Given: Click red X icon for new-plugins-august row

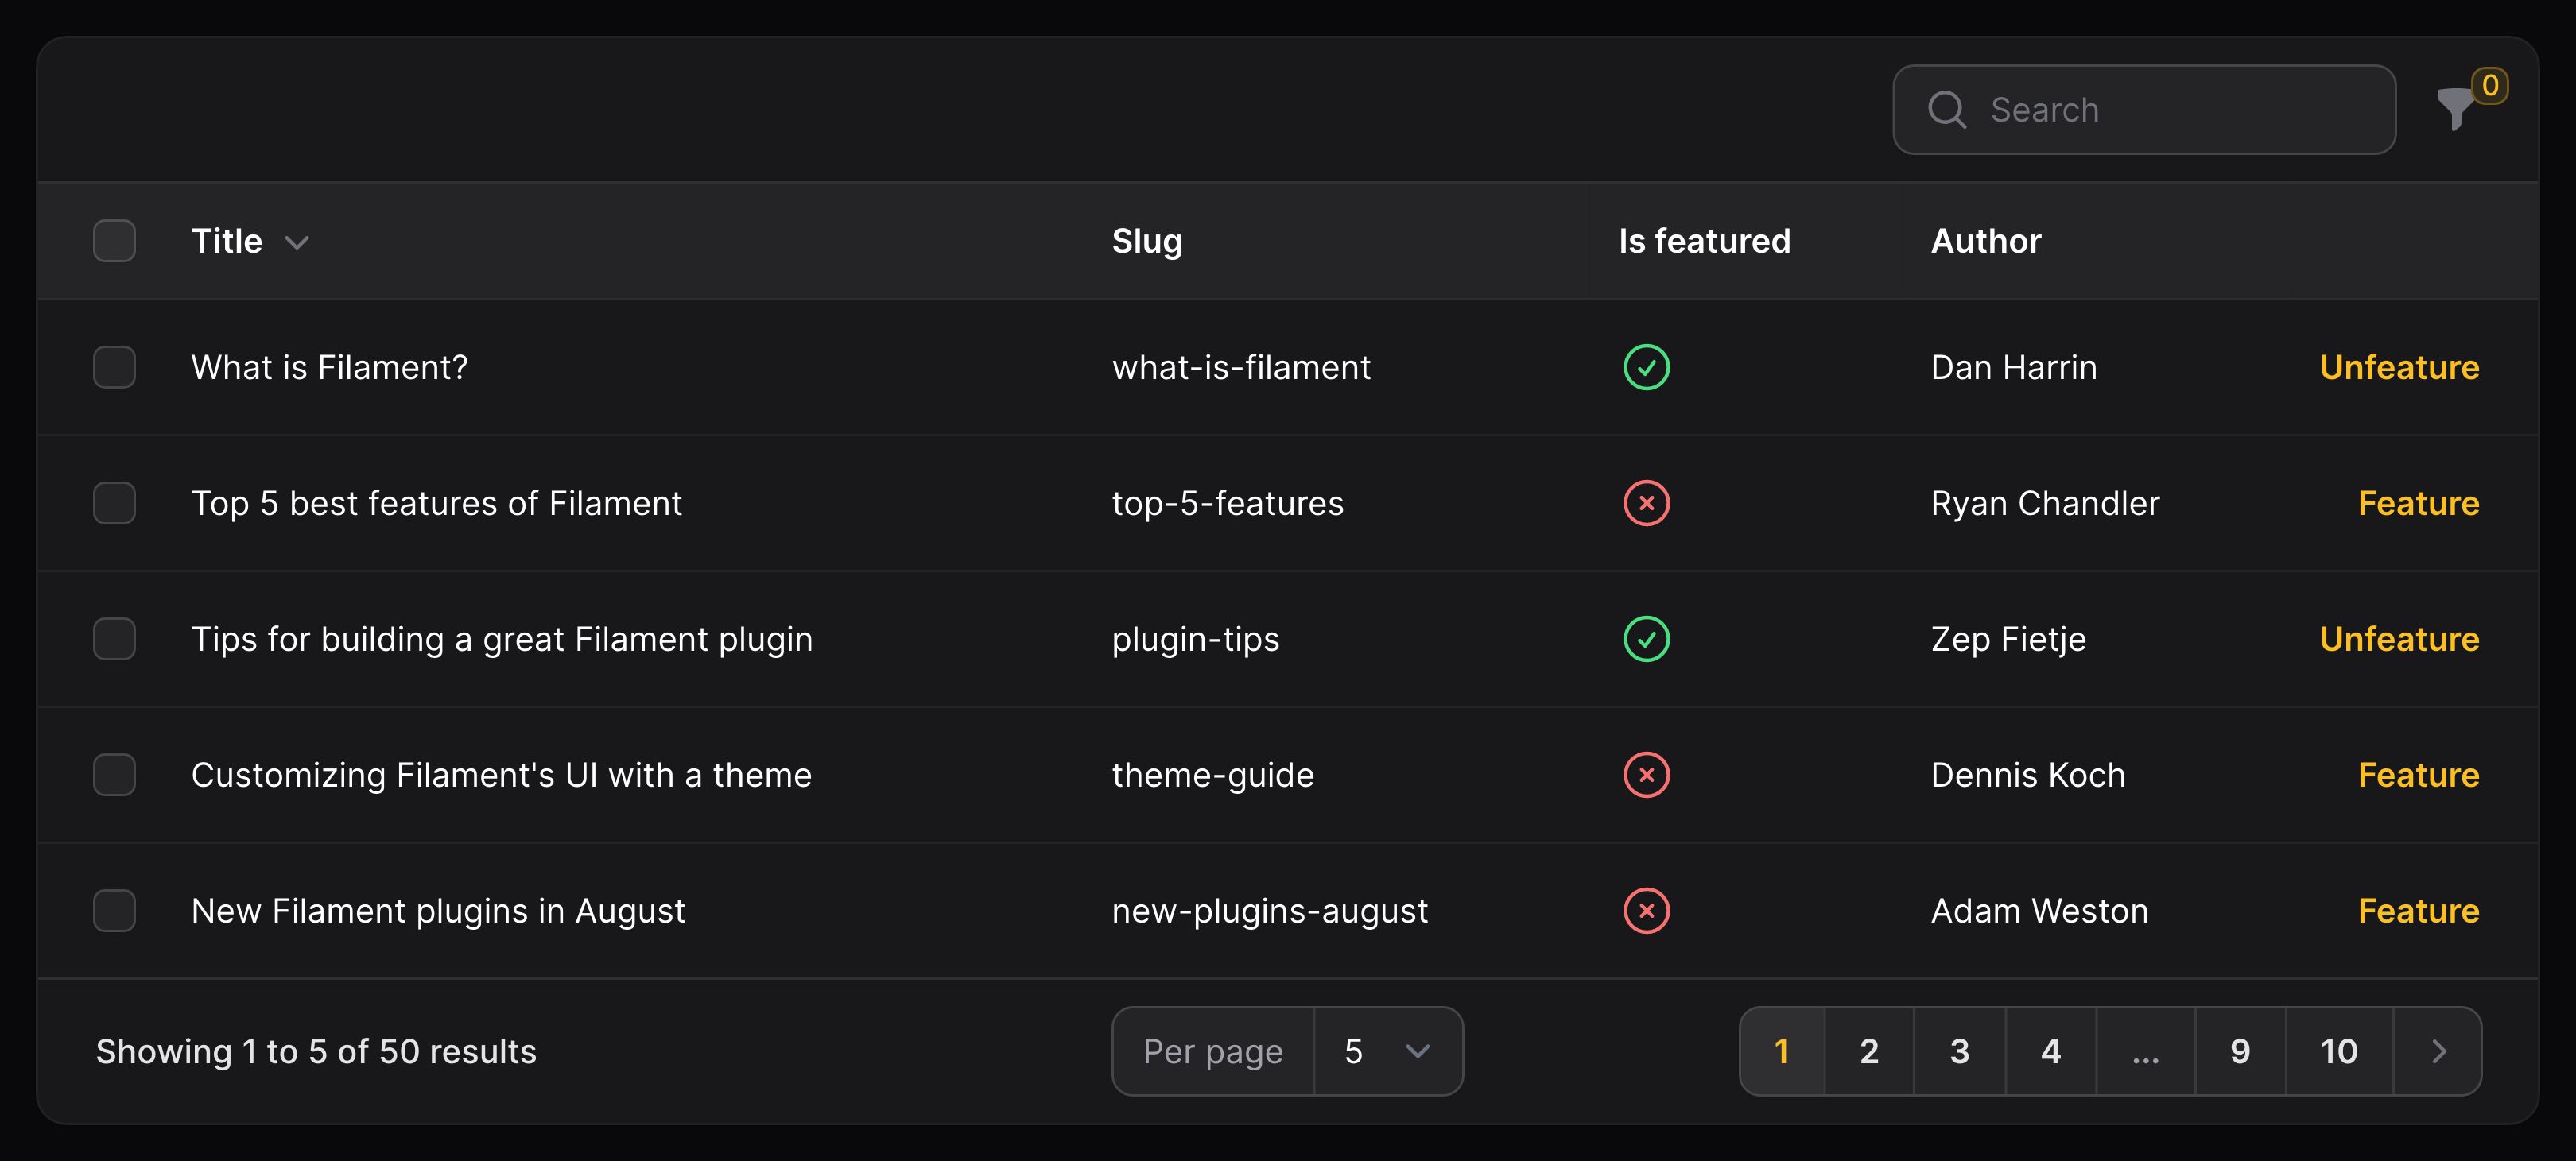Looking at the screenshot, I should coord(1646,910).
